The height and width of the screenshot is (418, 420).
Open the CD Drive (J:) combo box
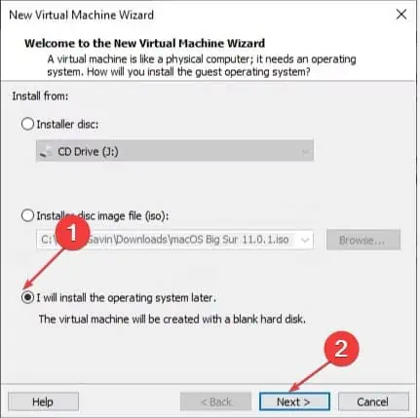[x=174, y=151]
